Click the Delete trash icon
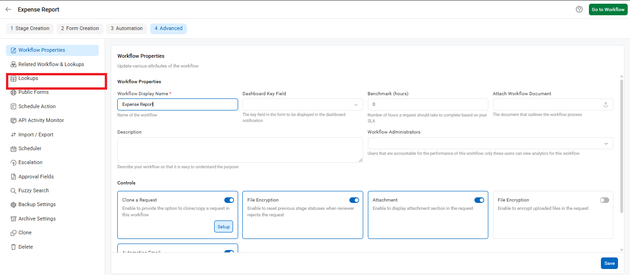Screen dimensions: 630x275 pyautogui.click(x=13, y=247)
